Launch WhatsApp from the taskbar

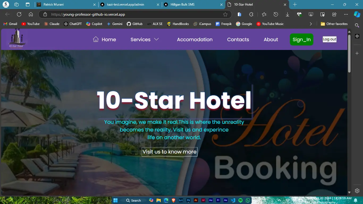(248, 200)
